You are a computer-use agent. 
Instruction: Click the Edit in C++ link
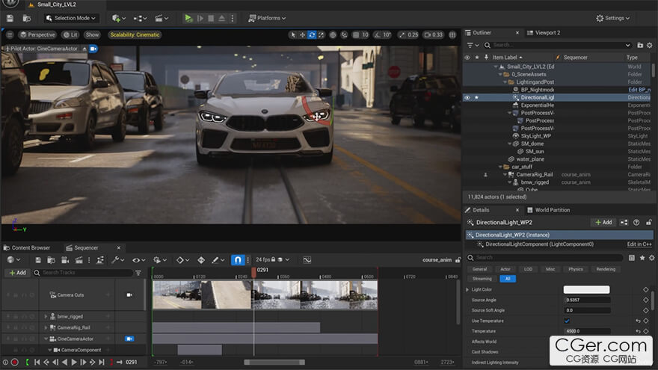coord(639,244)
